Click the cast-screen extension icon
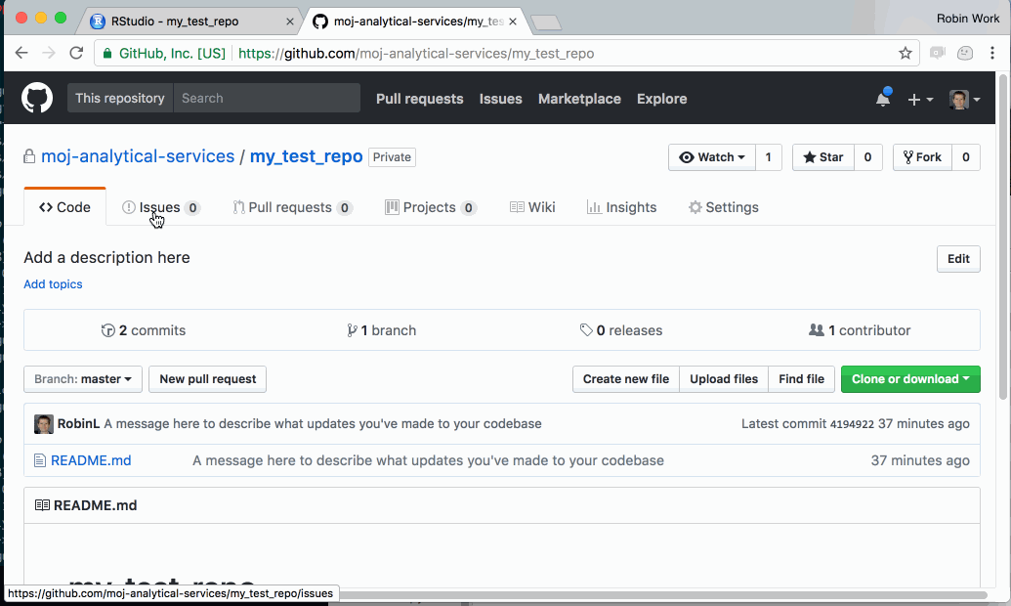Viewport: 1011px width, 606px height. (x=937, y=53)
